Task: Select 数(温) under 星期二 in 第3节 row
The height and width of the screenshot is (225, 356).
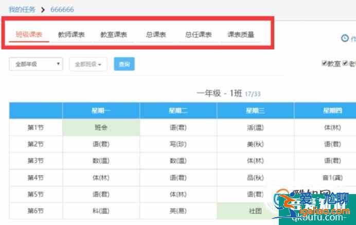Action: (178, 161)
